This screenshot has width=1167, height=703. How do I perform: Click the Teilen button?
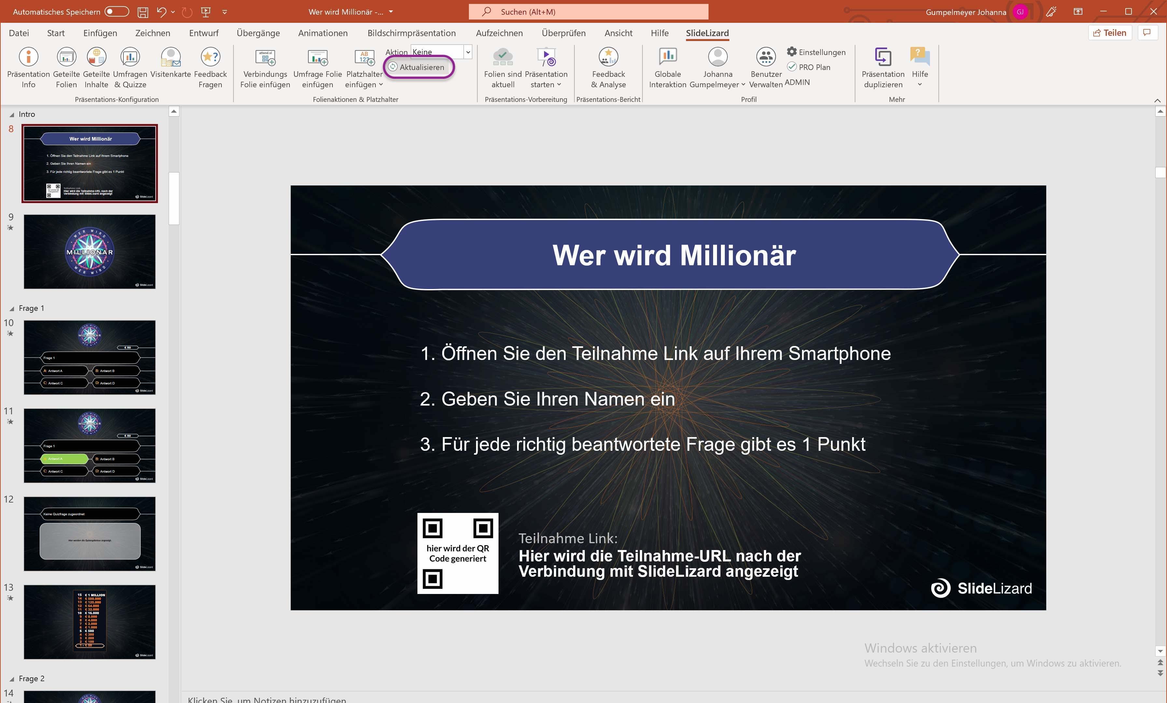[1109, 33]
